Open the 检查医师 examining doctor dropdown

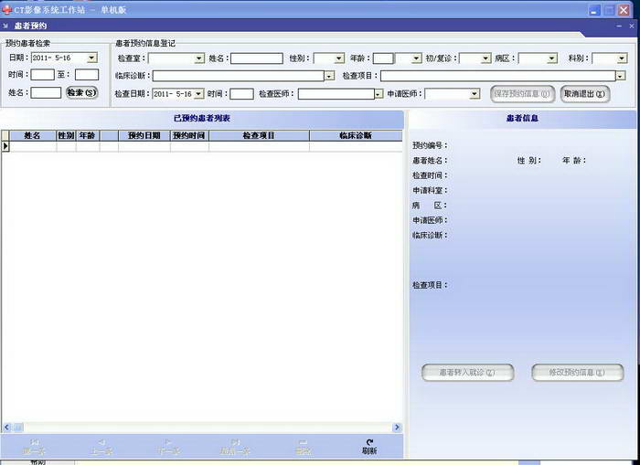pyautogui.click(x=379, y=94)
